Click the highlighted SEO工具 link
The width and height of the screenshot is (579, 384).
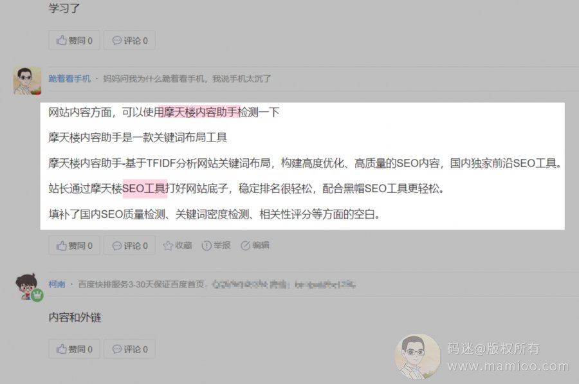(144, 188)
